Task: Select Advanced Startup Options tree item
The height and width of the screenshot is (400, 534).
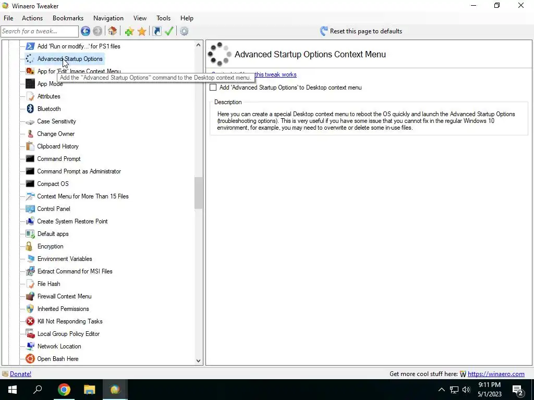Action: click(70, 59)
